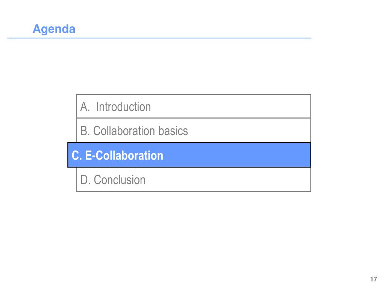385x289 pixels.
Task: Select the word "Conclusion"
Action: [x=120, y=180]
